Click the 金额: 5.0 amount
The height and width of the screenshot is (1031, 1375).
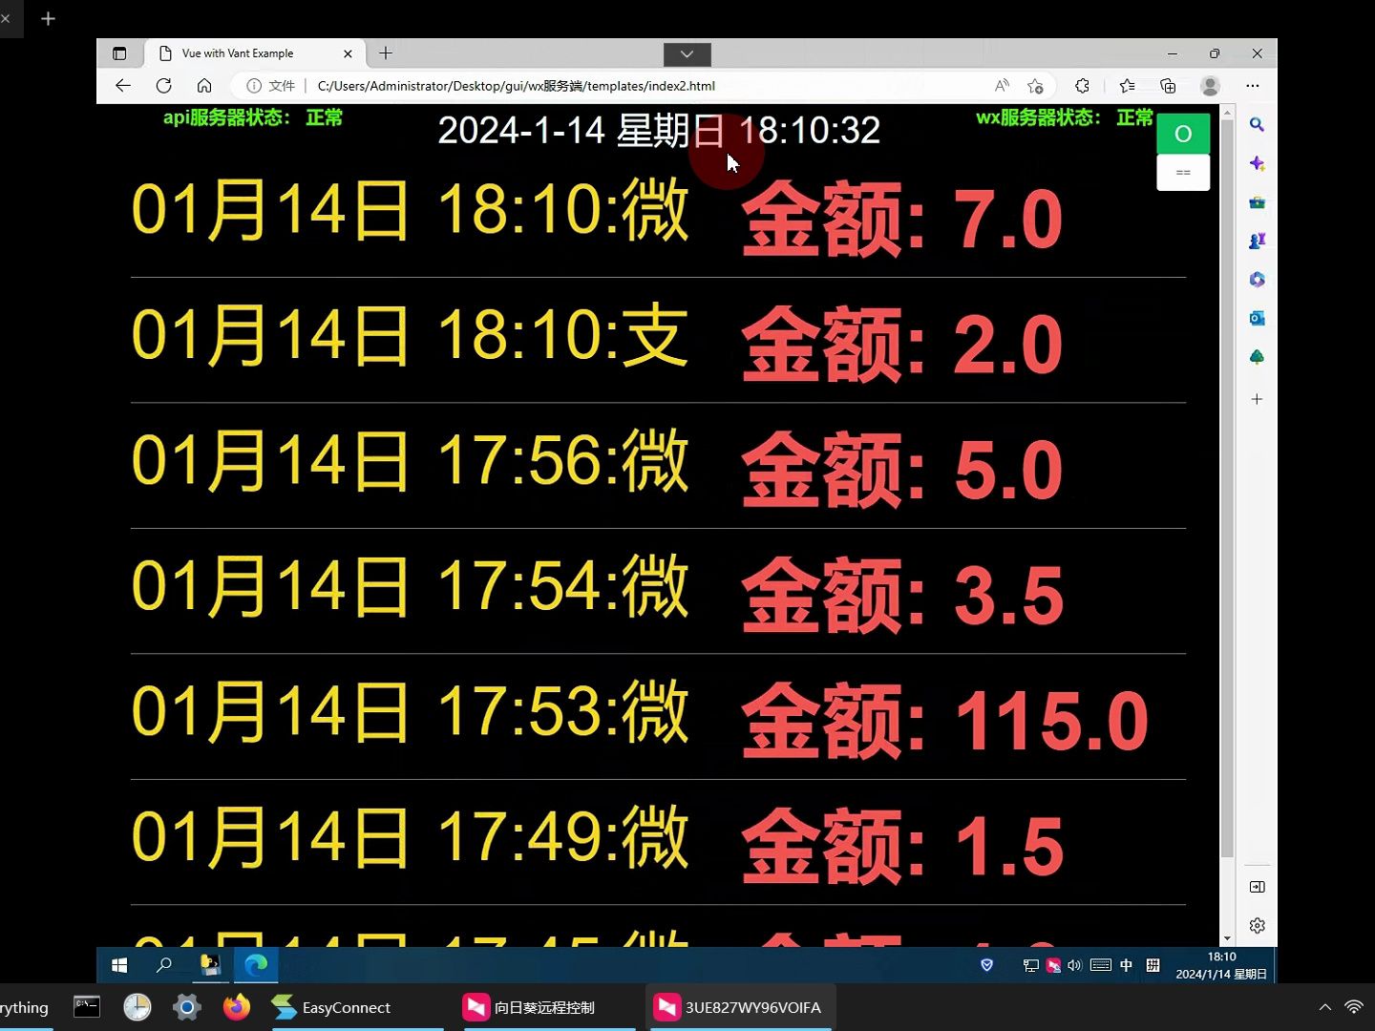coord(902,471)
